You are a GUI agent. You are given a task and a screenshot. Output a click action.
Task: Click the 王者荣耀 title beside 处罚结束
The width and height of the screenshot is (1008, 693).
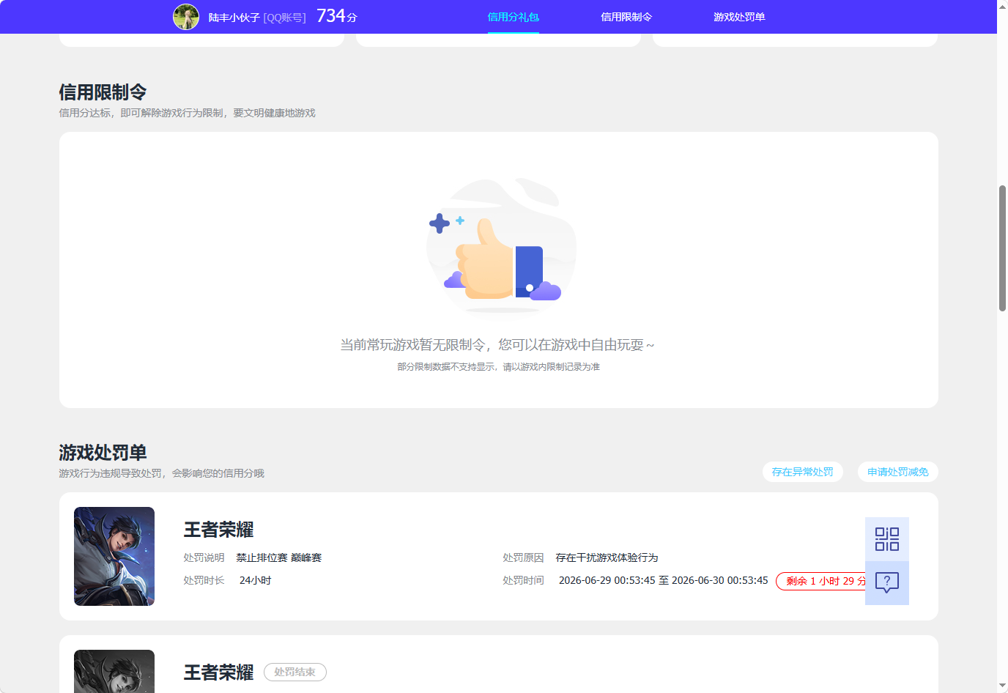coord(218,672)
